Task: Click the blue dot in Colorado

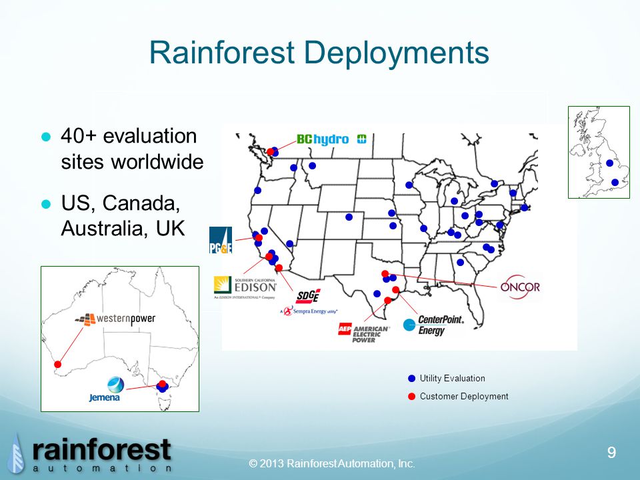Action: pos(349,217)
